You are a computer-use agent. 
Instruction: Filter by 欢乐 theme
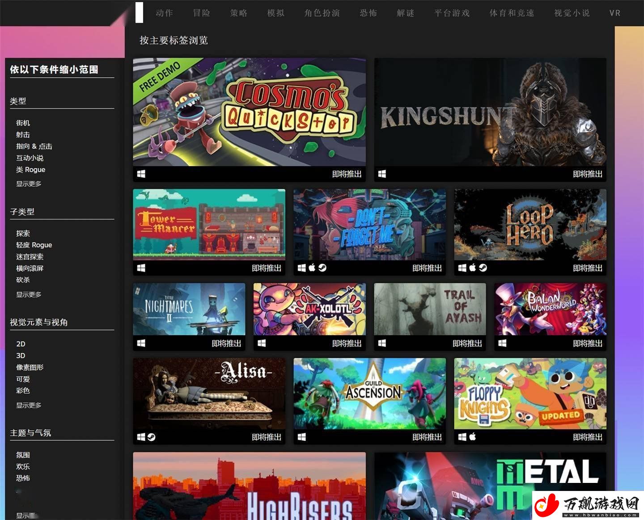pos(23,466)
